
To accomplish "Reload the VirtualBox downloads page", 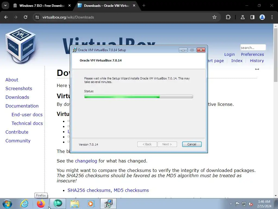I will pyautogui.click(x=26, y=17).
